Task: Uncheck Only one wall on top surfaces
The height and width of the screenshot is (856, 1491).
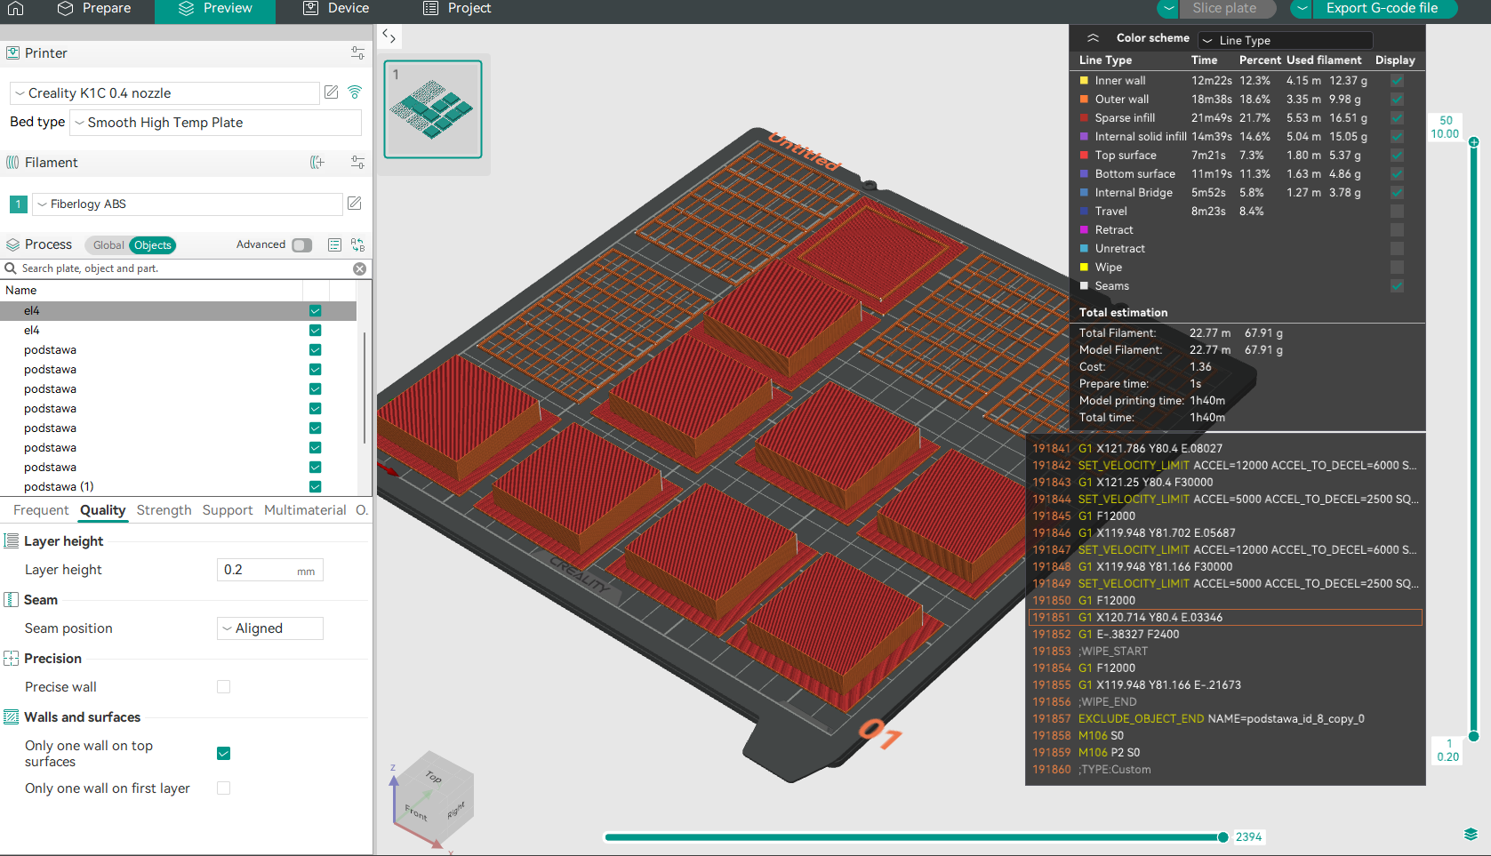Action: coord(224,754)
